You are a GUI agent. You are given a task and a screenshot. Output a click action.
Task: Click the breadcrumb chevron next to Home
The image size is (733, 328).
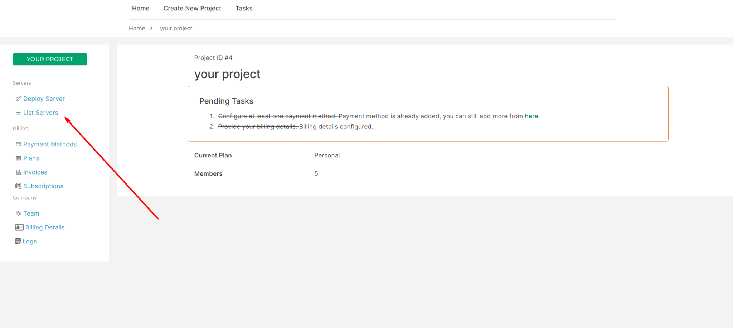pyautogui.click(x=151, y=28)
